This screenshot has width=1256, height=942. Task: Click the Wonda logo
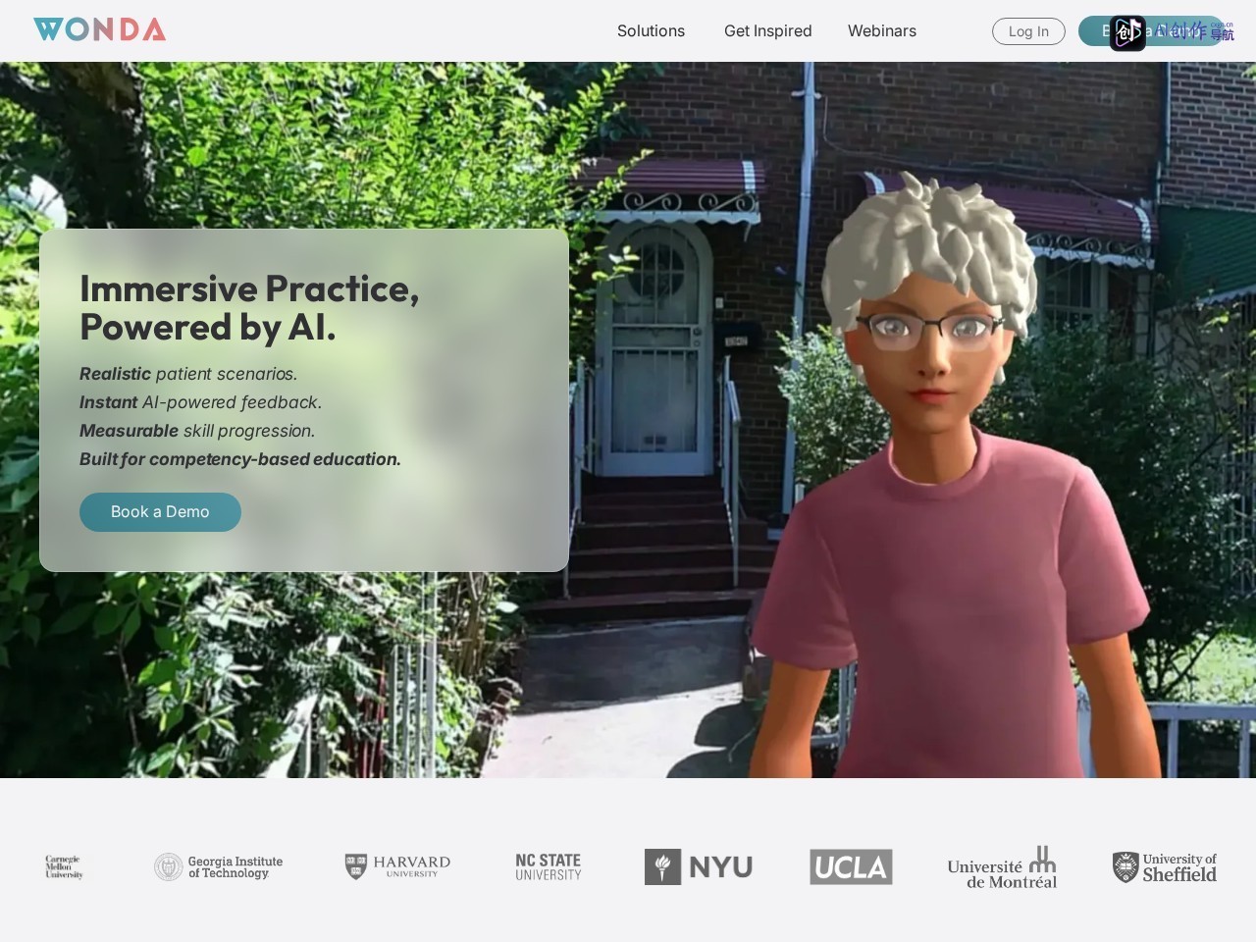(x=99, y=29)
